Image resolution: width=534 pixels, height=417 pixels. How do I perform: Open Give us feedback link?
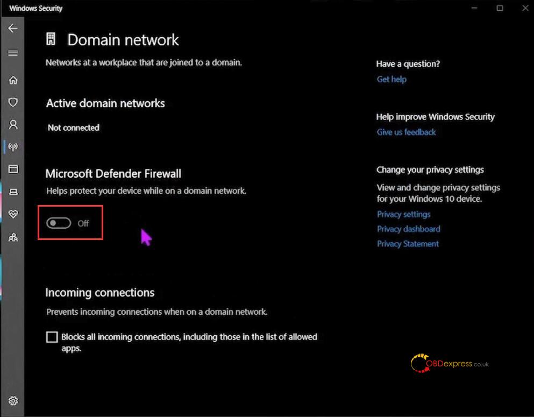point(406,132)
